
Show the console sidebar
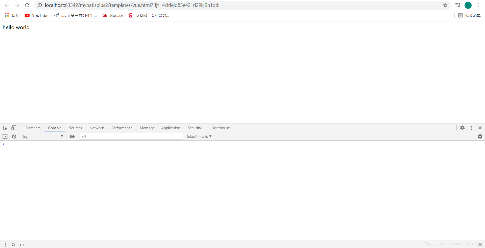pos(5,136)
